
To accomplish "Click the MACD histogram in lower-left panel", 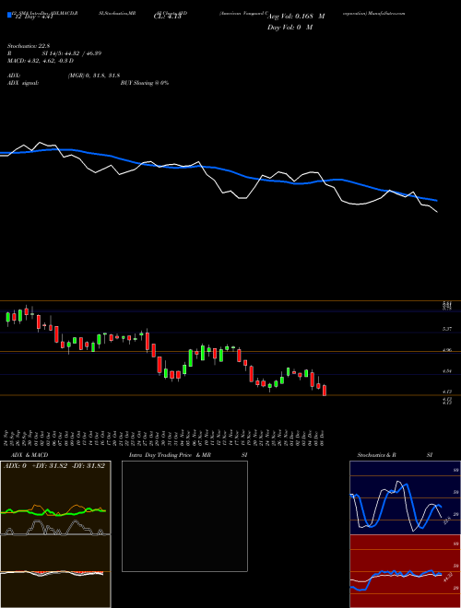I will 52,573.
